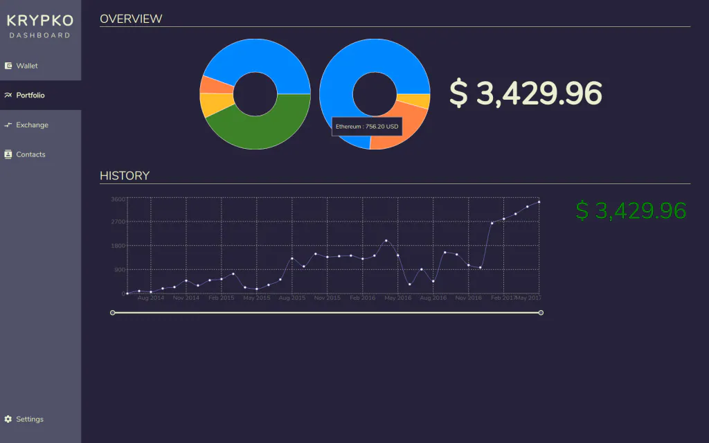Image resolution: width=709 pixels, height=443 pixels.
Task: Click the Portfolio trend-line icon
Action: click(x=8, y=96)
